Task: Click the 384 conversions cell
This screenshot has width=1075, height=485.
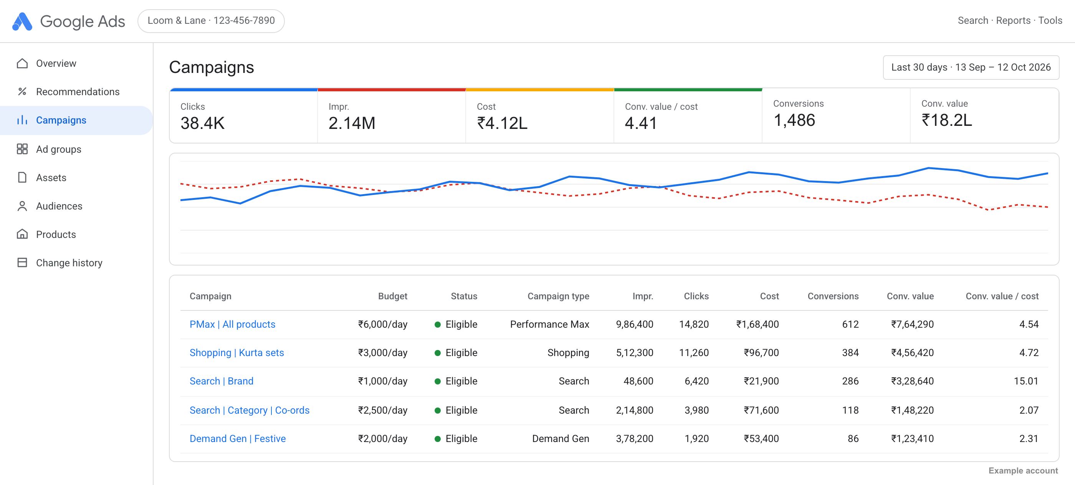Action: pyautogui.click(x=850, y=353)
